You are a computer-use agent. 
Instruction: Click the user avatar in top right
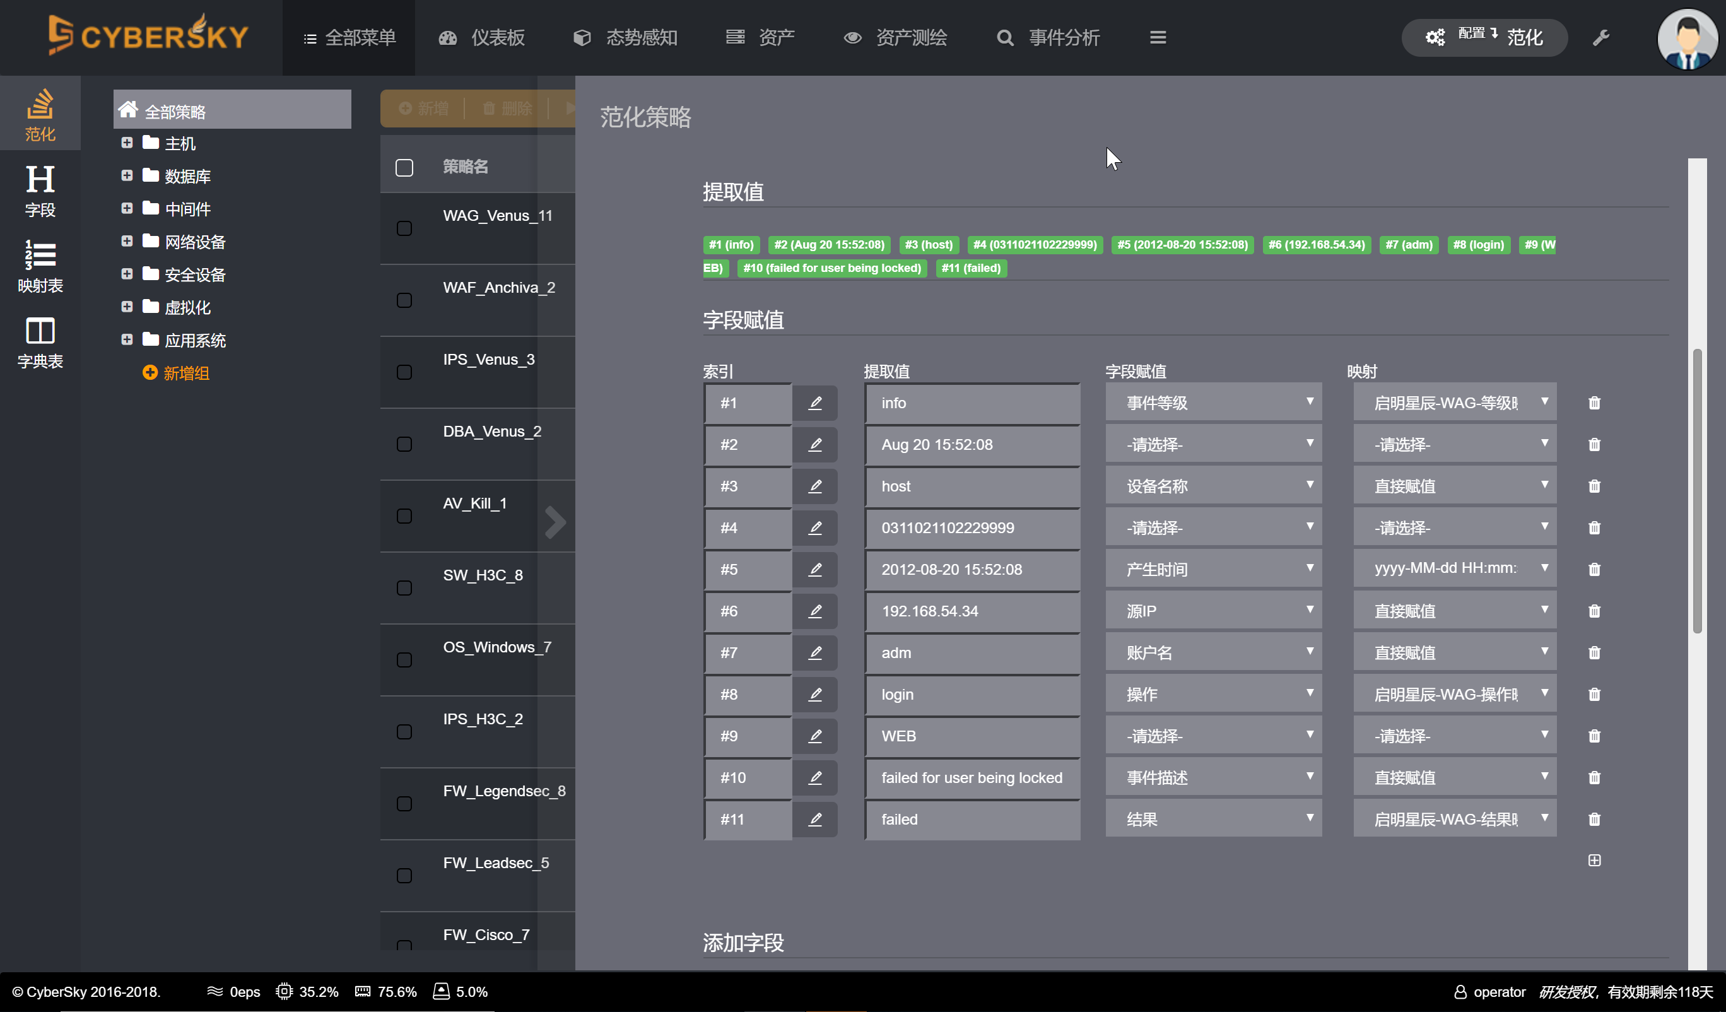(x=1686, y=39)
